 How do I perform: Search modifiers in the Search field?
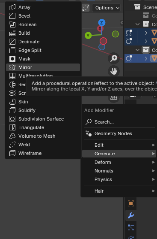(119, 122)
